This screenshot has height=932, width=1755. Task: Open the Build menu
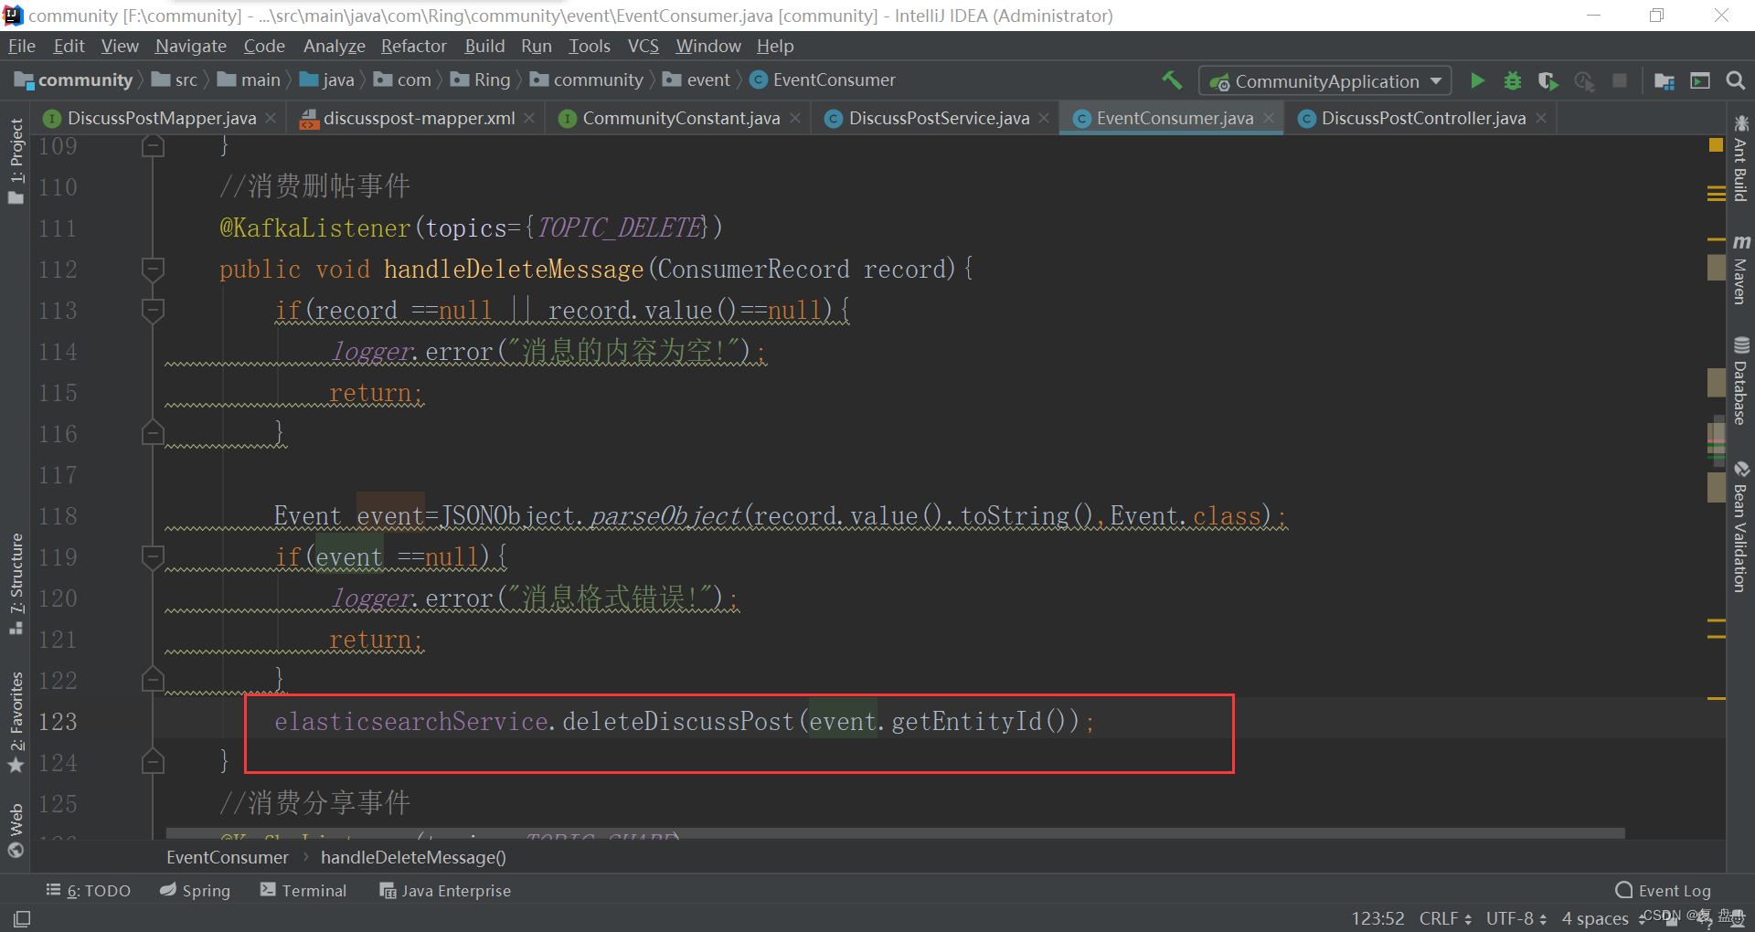coord(484,46)
